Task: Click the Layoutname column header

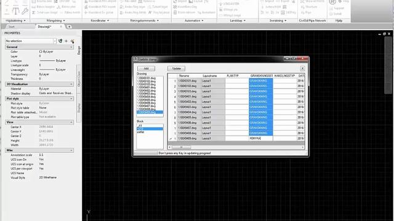Action: point(213,76)
